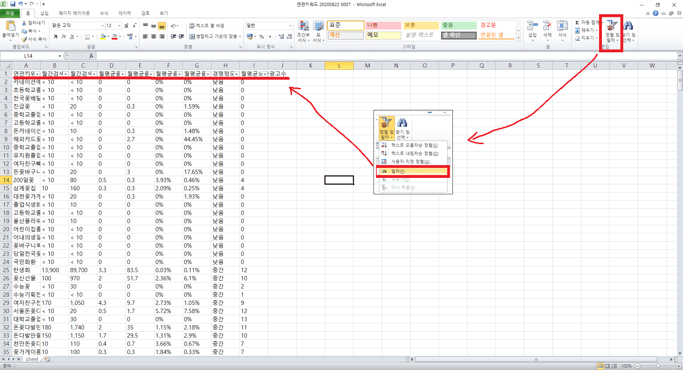Apply the 셀 확인 cell style
Viewport: 683px width, 370px height.
coord(459,35)
